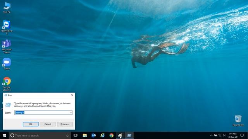Close the Run dialog with X

(x=72, y=95)
